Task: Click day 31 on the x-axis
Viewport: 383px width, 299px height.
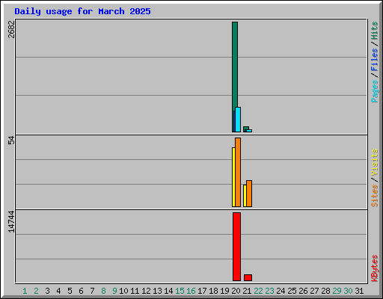Action: pos(359,291)
